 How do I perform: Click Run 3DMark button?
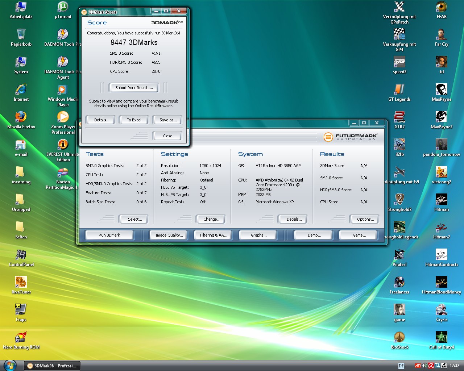pos(109,235)
